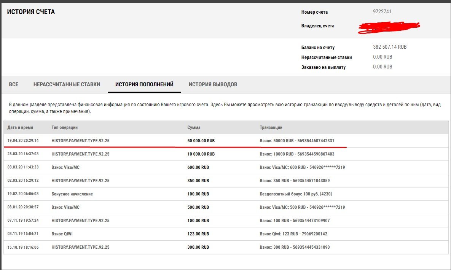Image resolution: width=451 pixels, height=270 pixels.
Task: Click the Сумма column header
Action: coord(194,127)
